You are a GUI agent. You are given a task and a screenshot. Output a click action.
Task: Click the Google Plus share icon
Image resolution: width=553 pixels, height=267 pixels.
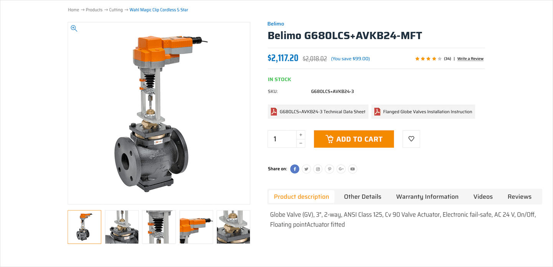click(341, 169)
